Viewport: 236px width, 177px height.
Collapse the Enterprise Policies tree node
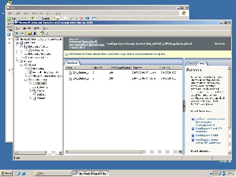[x=21, y=47]
